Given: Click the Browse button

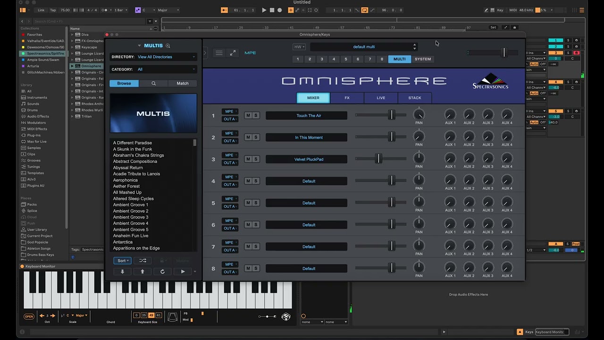Looking at the screenshot, I should coord(124,83).
